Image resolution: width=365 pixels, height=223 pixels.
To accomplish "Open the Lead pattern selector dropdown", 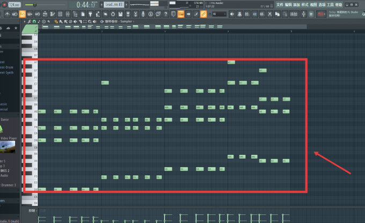I will tap(114, 4).
